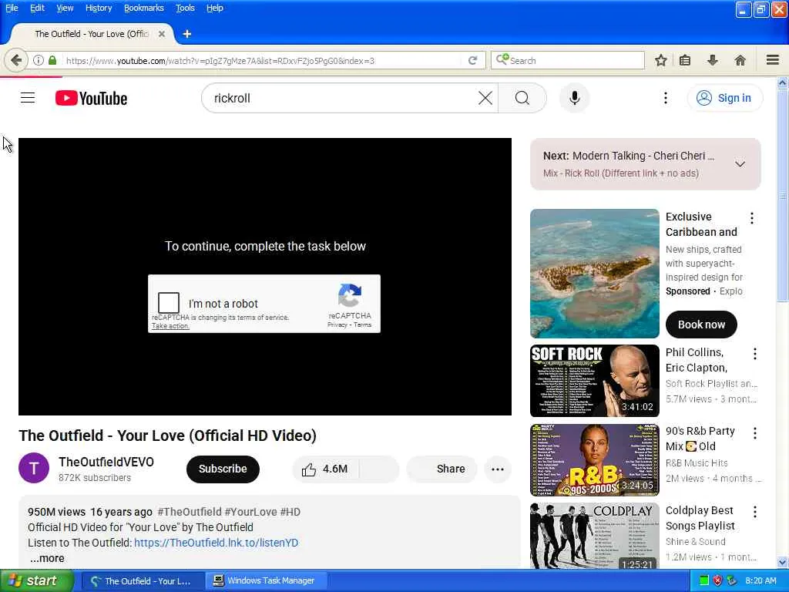789x592 pixels.
Task: Open the 90's R&B Party Mix thumbnail
Action: pos(594,460)
